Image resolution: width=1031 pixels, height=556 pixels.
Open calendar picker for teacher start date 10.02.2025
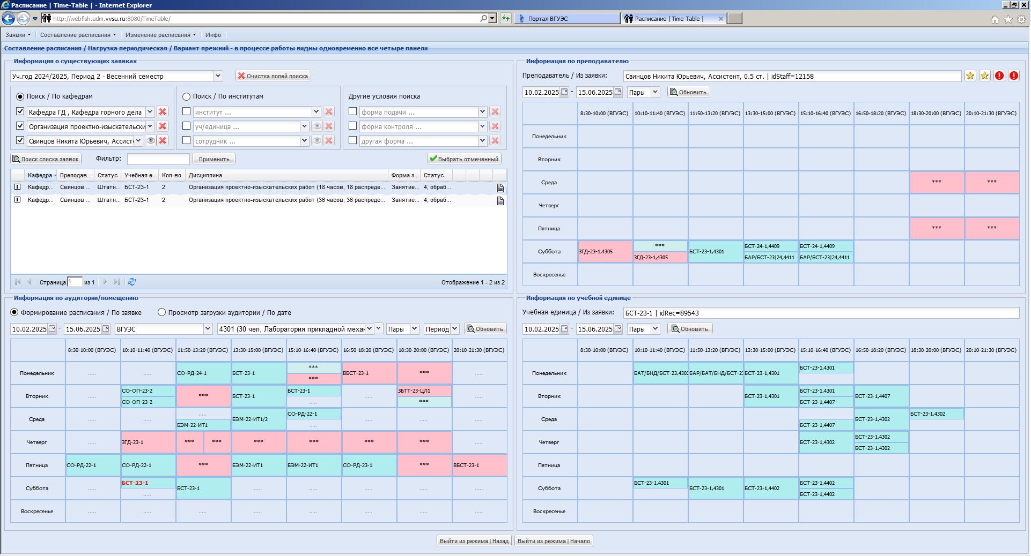point(564,92)
